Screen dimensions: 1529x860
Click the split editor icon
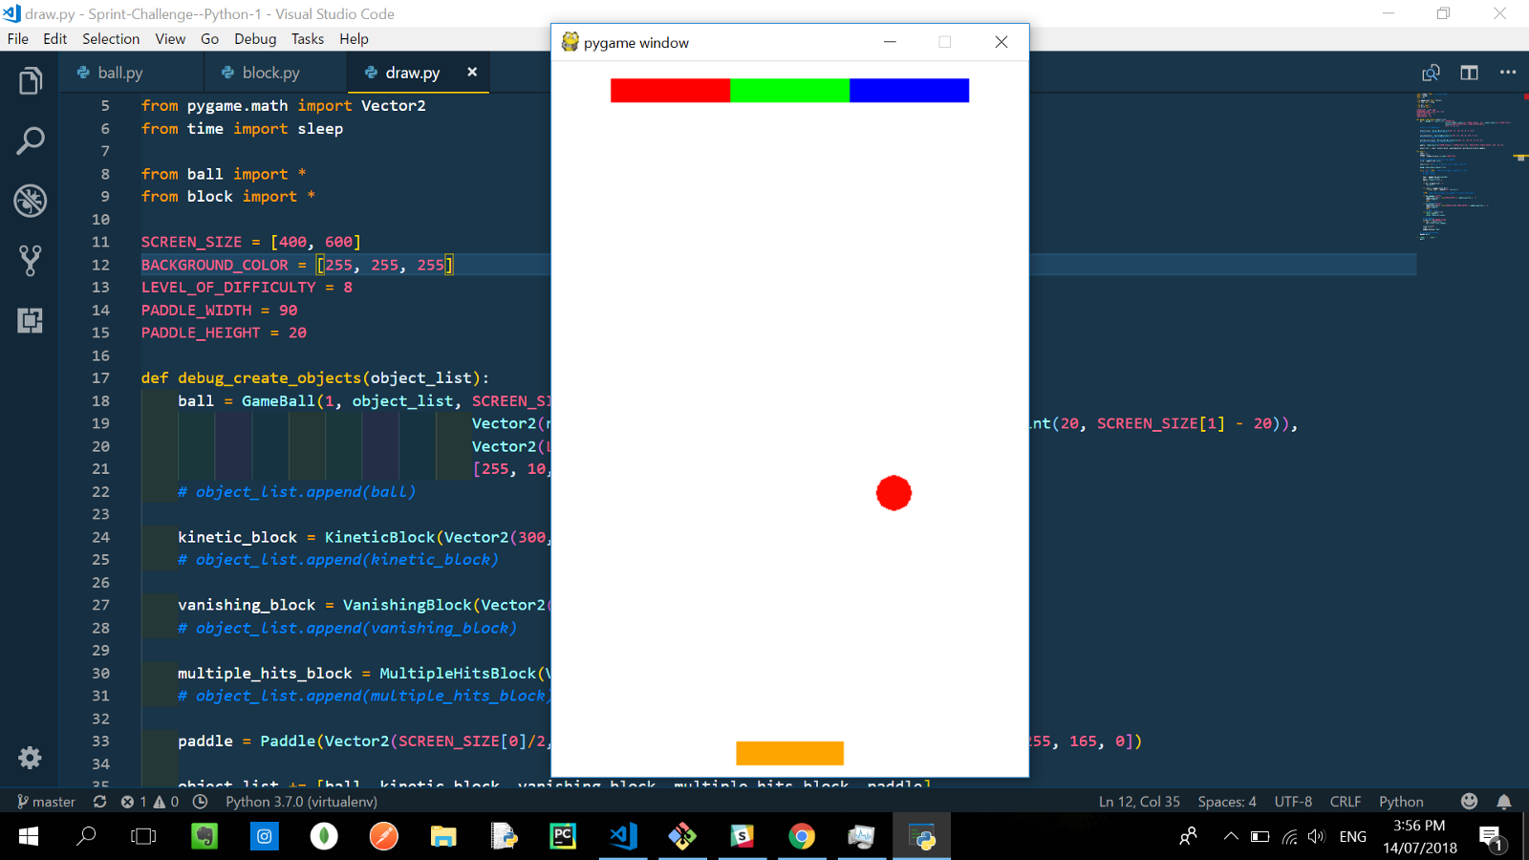pos(1469,73)
